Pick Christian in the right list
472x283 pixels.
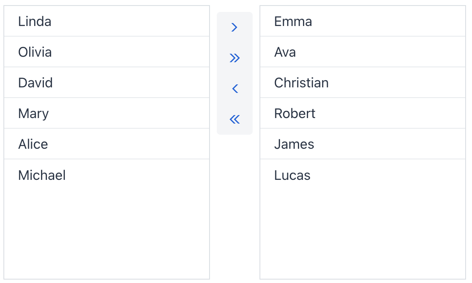301,83
